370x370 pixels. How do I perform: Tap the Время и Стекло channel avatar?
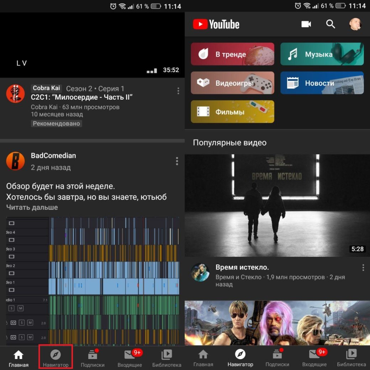tap(200, 273)
